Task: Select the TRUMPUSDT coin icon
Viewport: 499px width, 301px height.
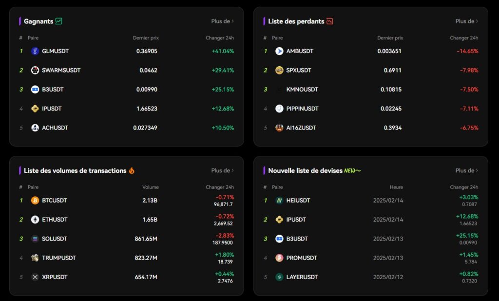Action: coord(35,258)
